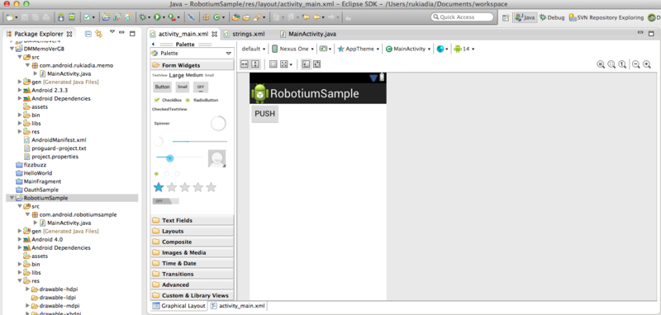Select the Java perspective button
The image size is (661, 315).
pyautogui.click(x=525, y=17)
